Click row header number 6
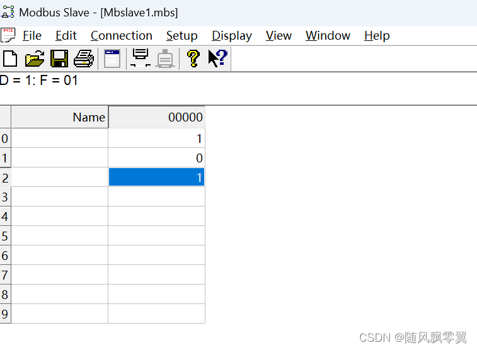This screenshot has width=477, height=350. point(5,255)
